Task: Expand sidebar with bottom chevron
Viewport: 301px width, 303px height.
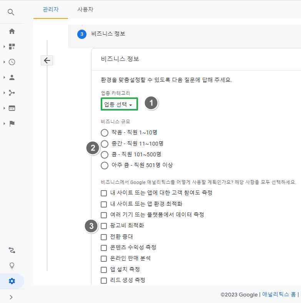Action: pos(11,297)
